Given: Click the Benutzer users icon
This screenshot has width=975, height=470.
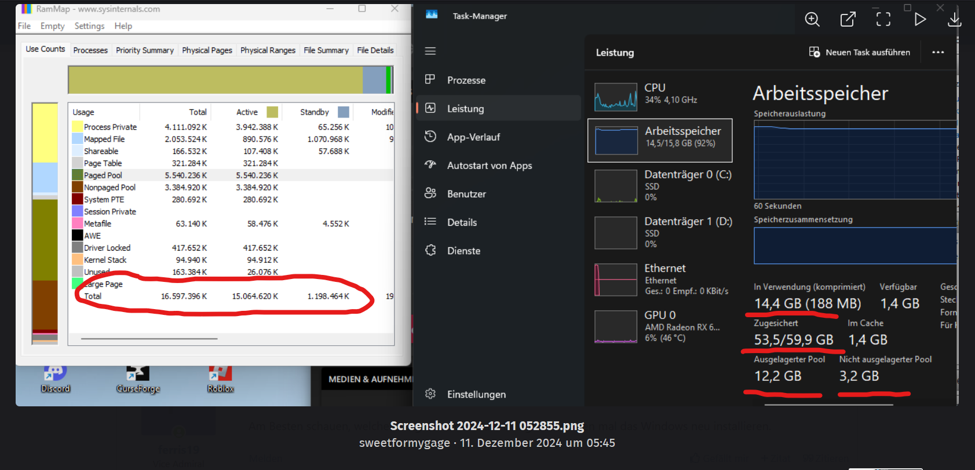Looking at the screenshot, I should tap(430, 193).
